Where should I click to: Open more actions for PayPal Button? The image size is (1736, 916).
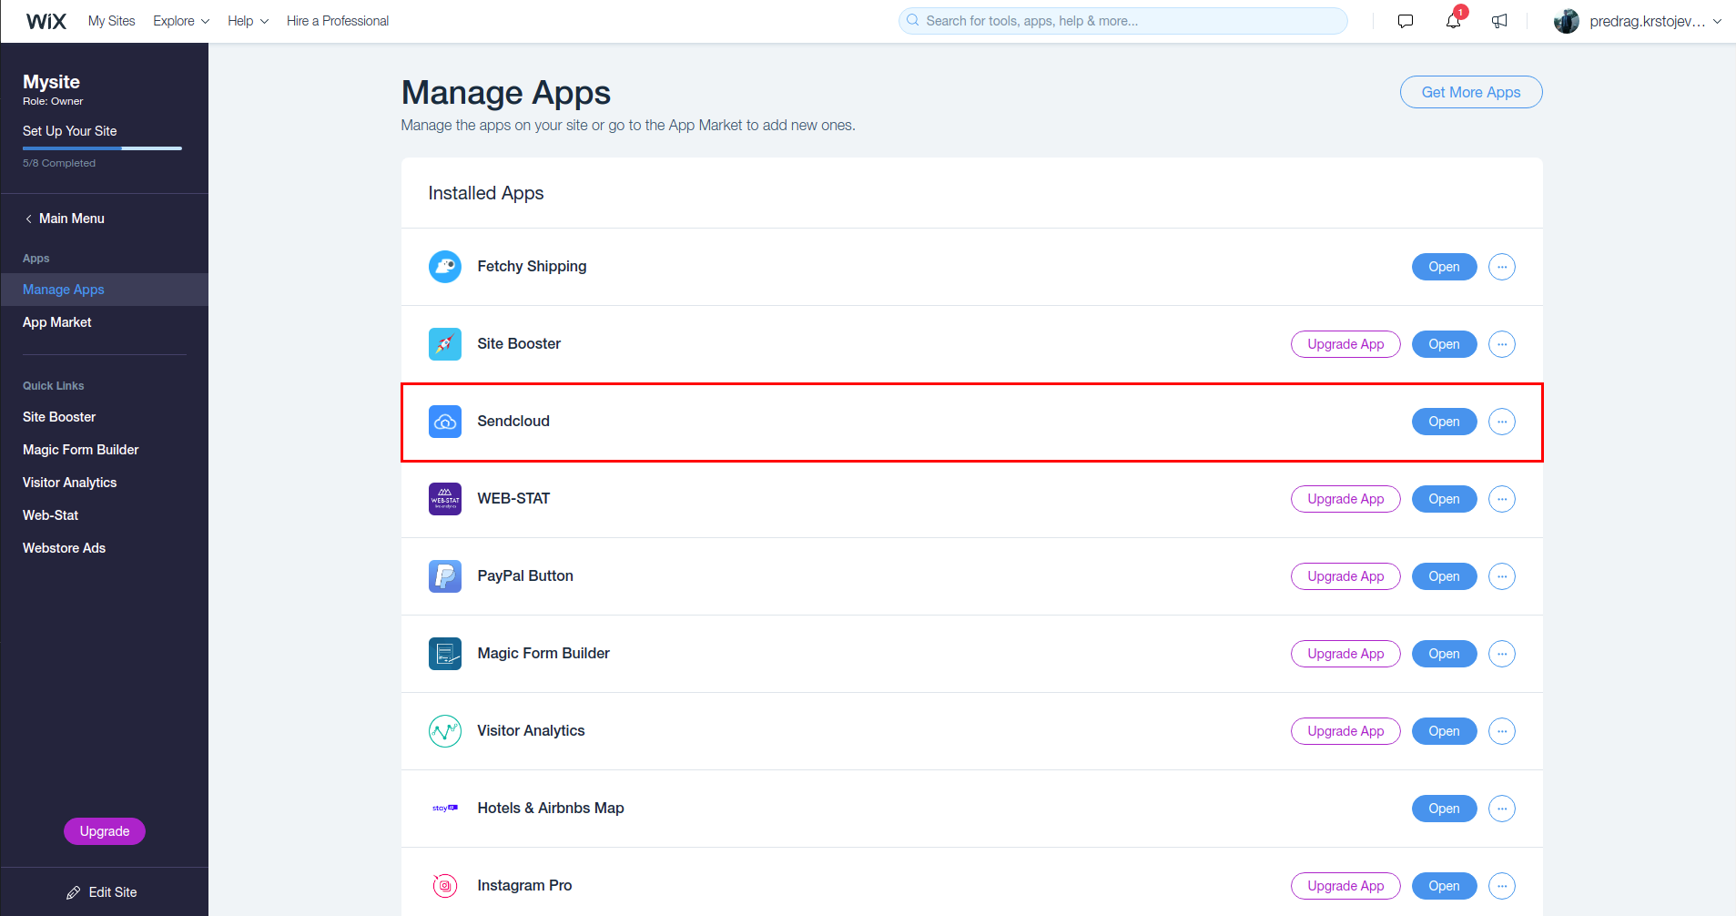pos(1502,576)
